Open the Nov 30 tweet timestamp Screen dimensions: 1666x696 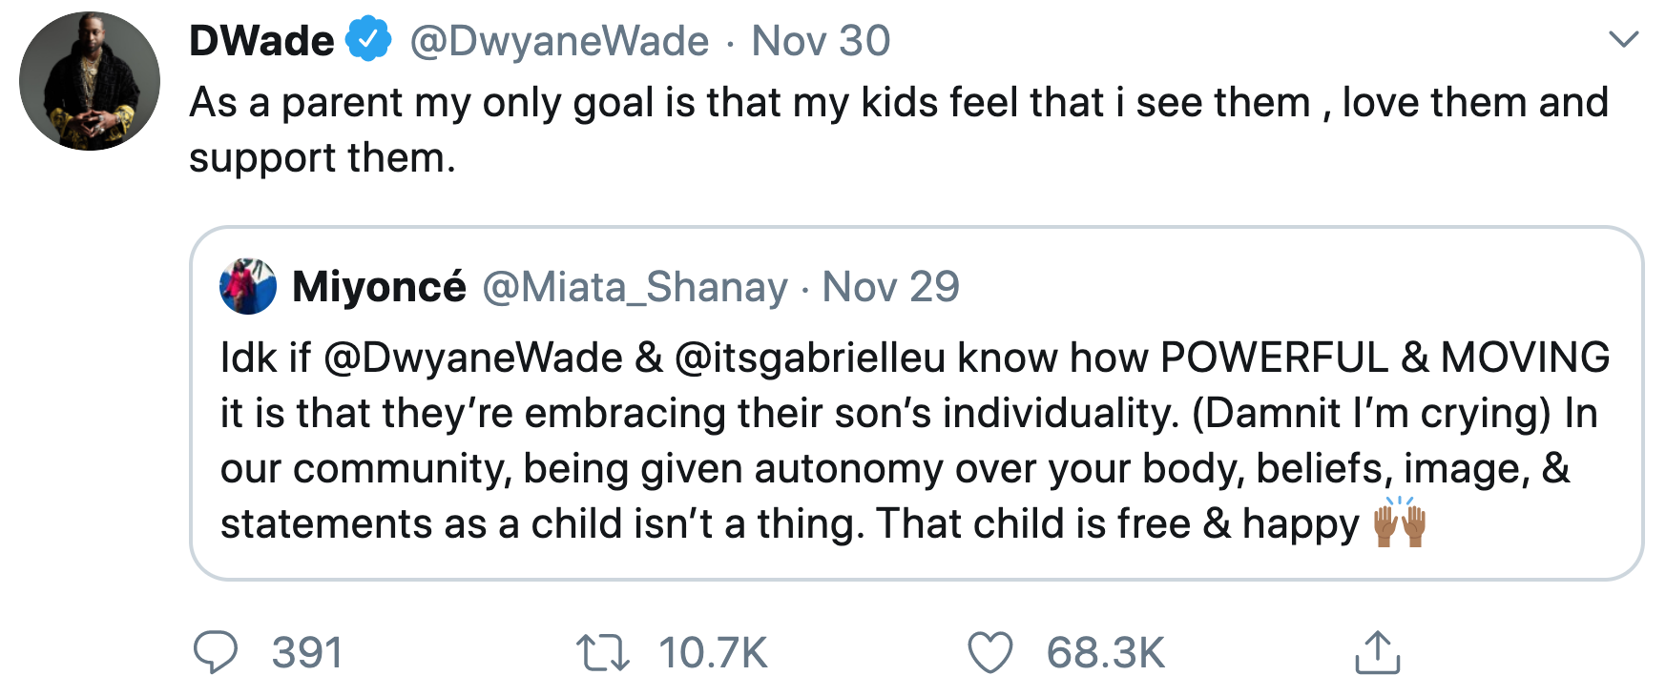click(821, 41)
